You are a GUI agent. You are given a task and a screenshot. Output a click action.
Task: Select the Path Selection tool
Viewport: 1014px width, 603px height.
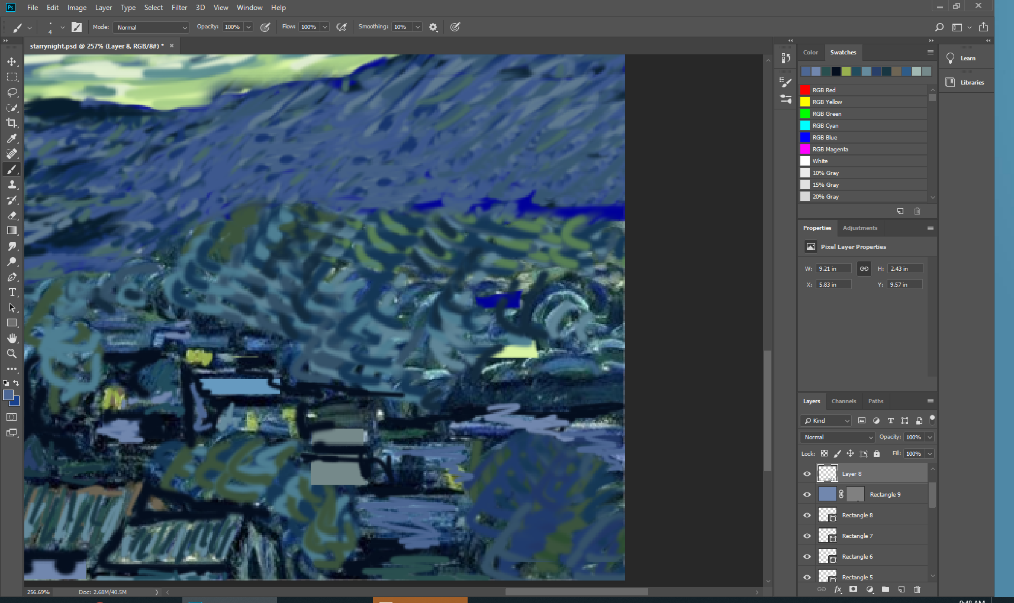(x=12, y=307)
